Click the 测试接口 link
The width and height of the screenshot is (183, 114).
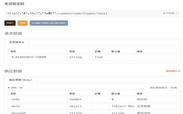click(173, 71)
